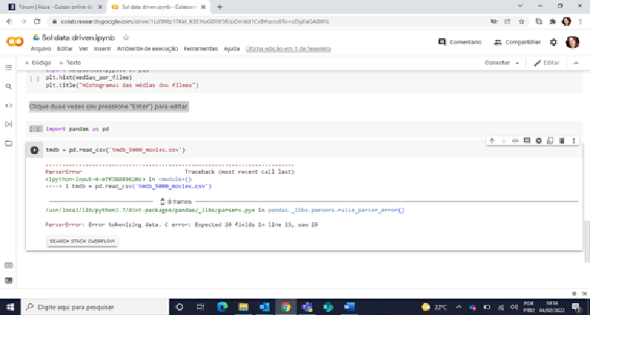Screen dimensions: 625x351
Task: Open the Google account avatar
Action: pyautogui.click(x=572, y=42)
